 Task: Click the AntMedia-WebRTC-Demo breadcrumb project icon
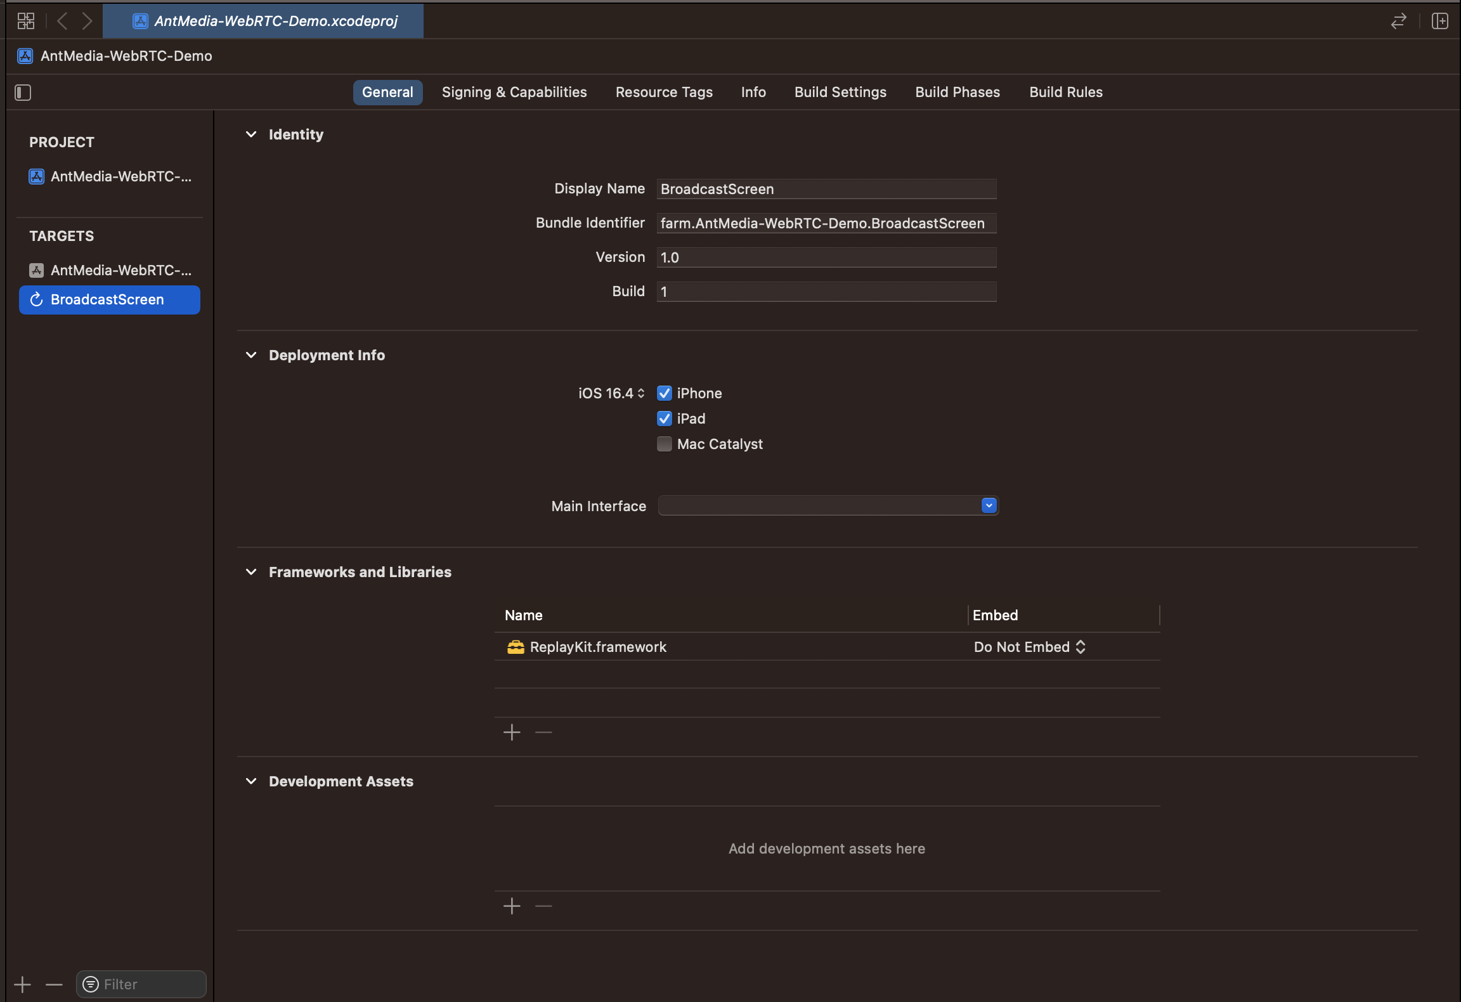tap(25, 56)
